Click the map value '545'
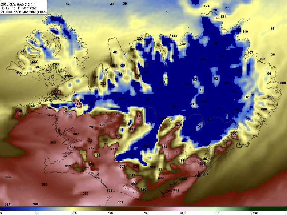Screen dimensions: 287x215 coord(95,77)
